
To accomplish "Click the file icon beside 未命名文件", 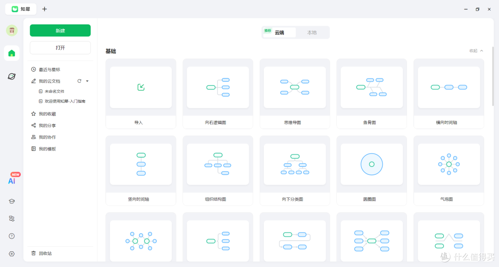I will 40,91.
